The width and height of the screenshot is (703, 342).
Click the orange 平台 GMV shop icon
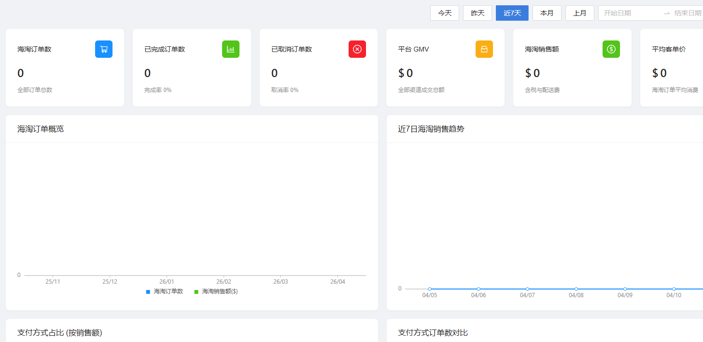[484, 49]
